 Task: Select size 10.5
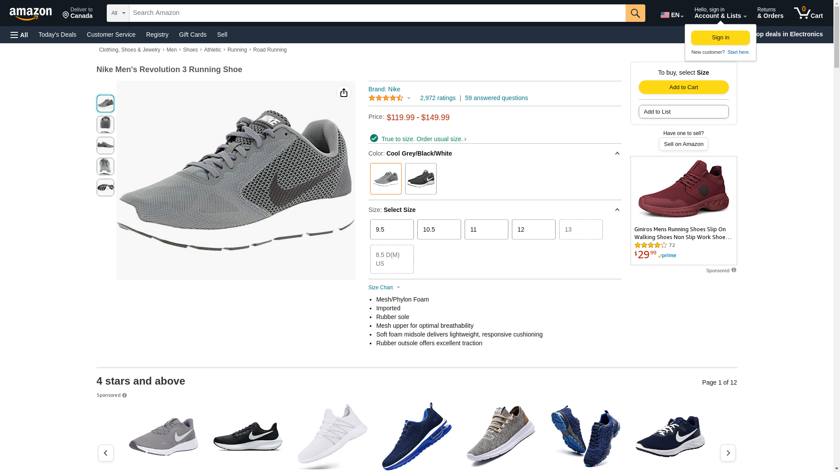click(439, 229)
